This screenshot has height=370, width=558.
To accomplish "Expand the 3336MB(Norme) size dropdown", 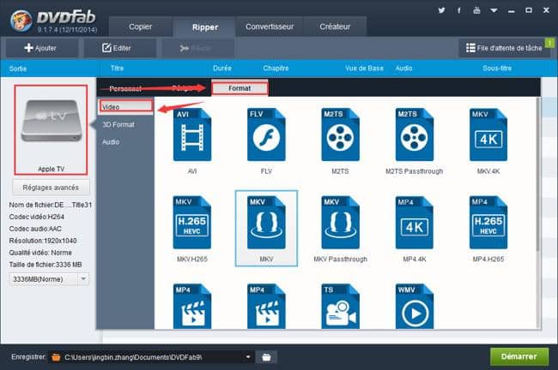I will pos(83,279).
